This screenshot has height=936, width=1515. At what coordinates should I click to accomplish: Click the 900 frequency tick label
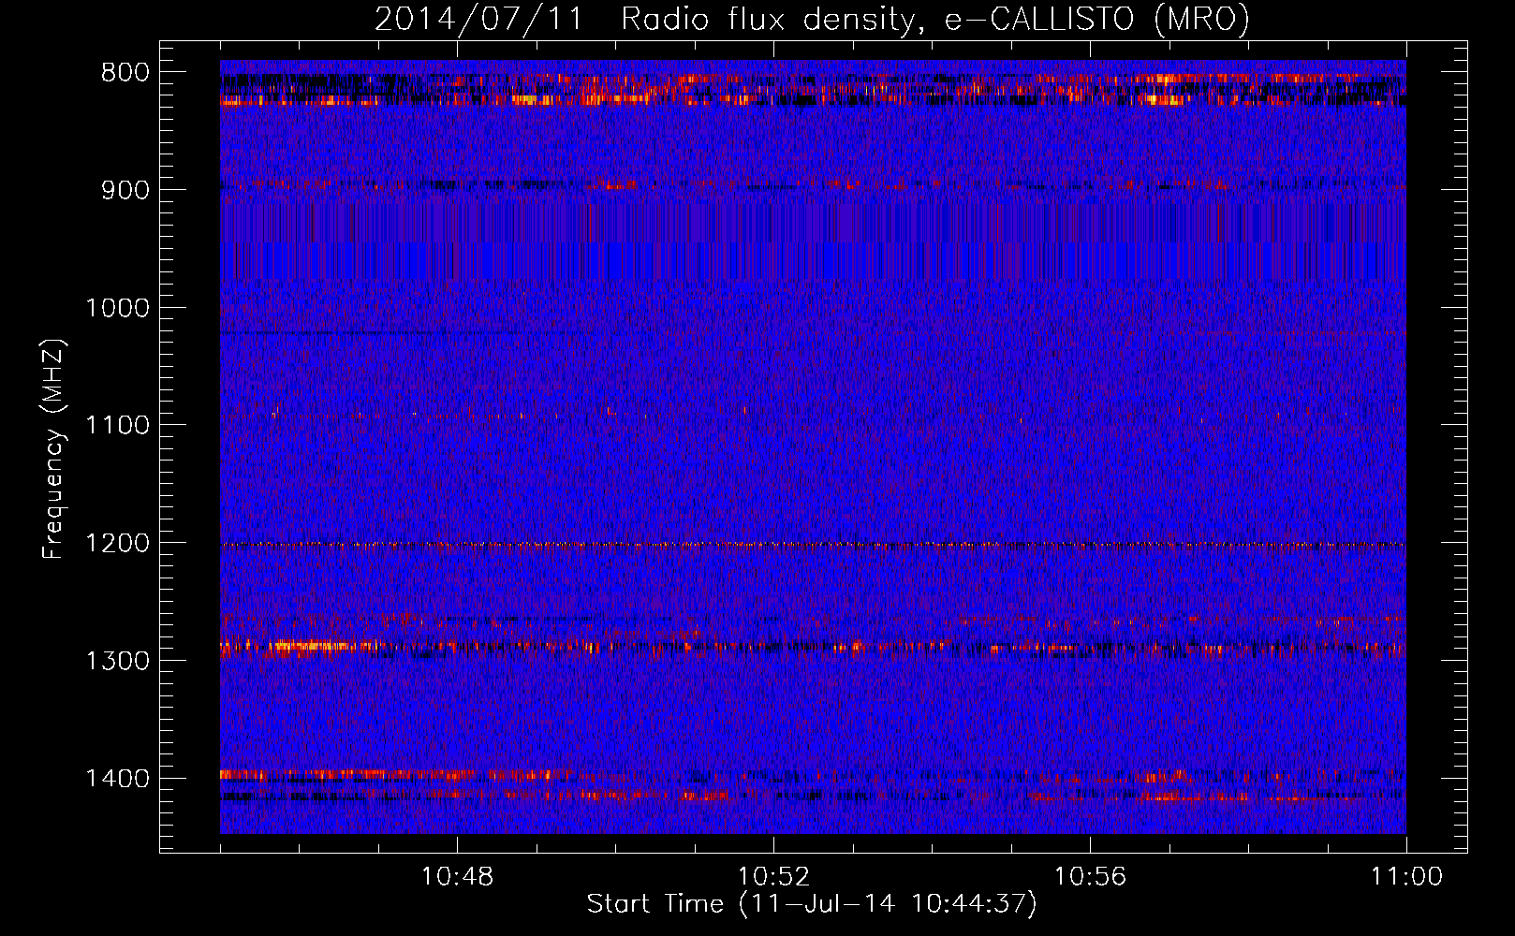coord(125,190)
